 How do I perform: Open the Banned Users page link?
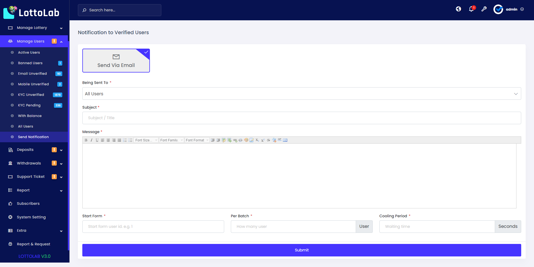tap(30, 63)
